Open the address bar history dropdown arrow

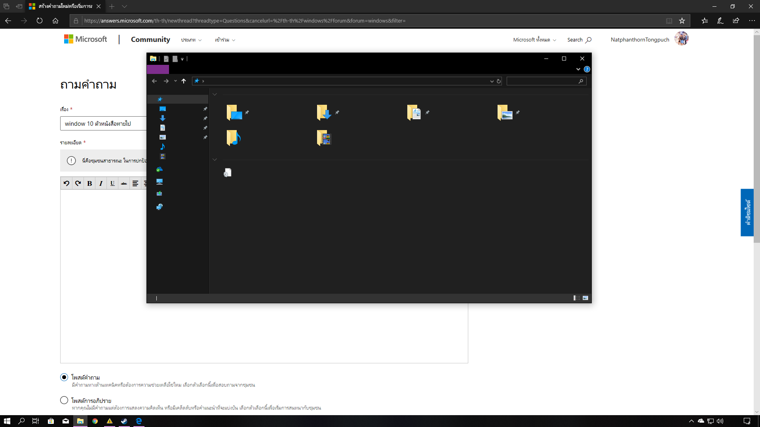[x=492, y=81]
